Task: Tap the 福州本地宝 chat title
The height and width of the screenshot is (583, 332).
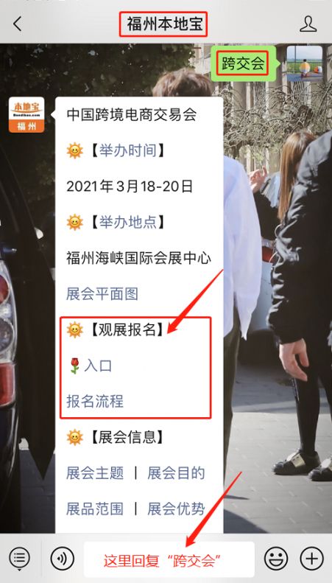Action: click(x=163, y=24)
